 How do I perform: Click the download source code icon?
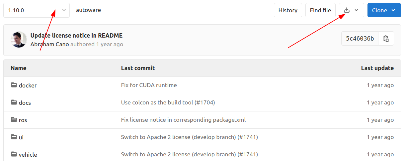pos(347,10)
